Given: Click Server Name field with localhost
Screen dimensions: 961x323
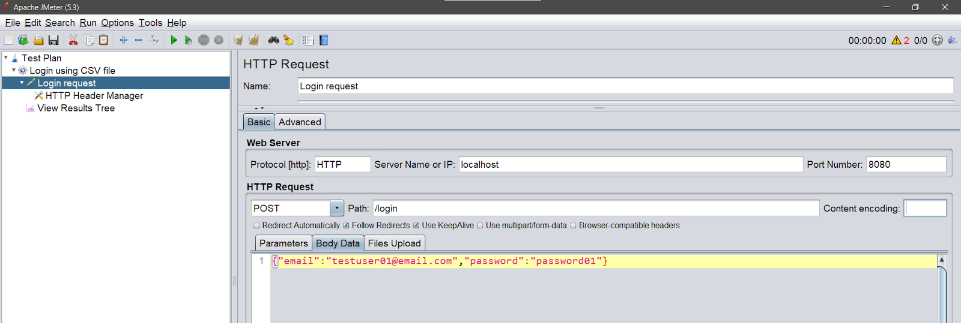Looking at the screenshot, I should (x=631, y=164).
